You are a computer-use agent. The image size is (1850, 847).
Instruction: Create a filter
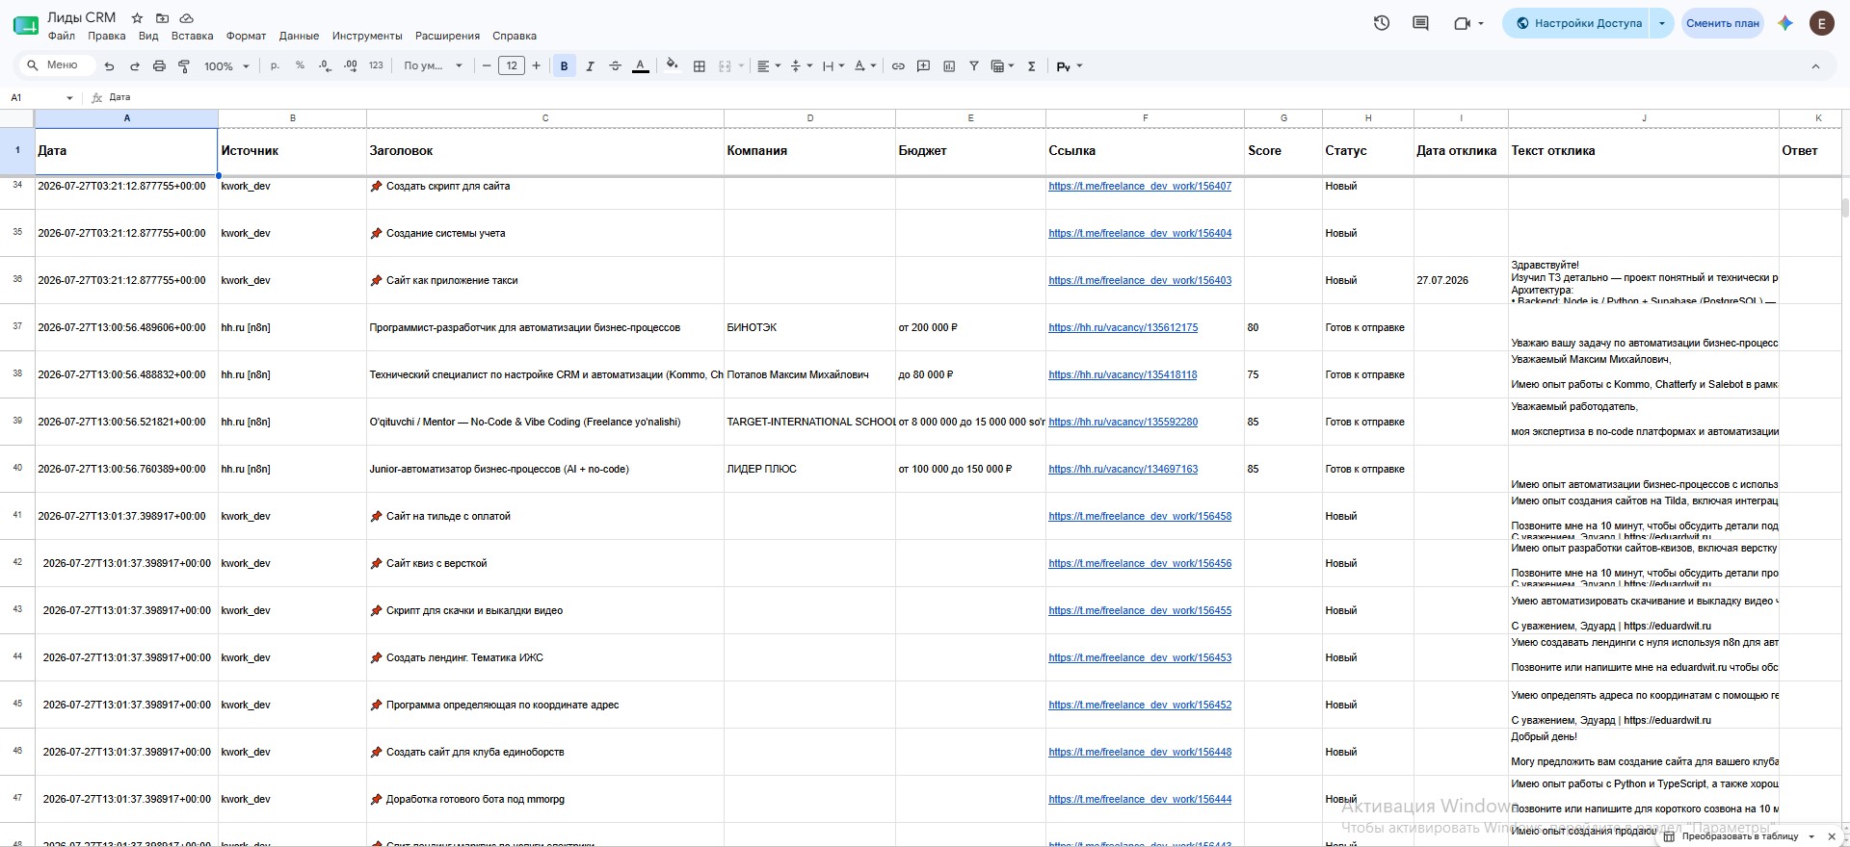[974, 66]
